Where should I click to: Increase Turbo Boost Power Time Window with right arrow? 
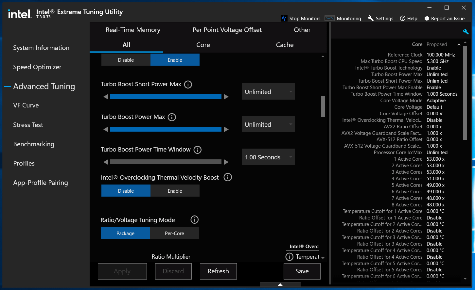tap(226, 162)
